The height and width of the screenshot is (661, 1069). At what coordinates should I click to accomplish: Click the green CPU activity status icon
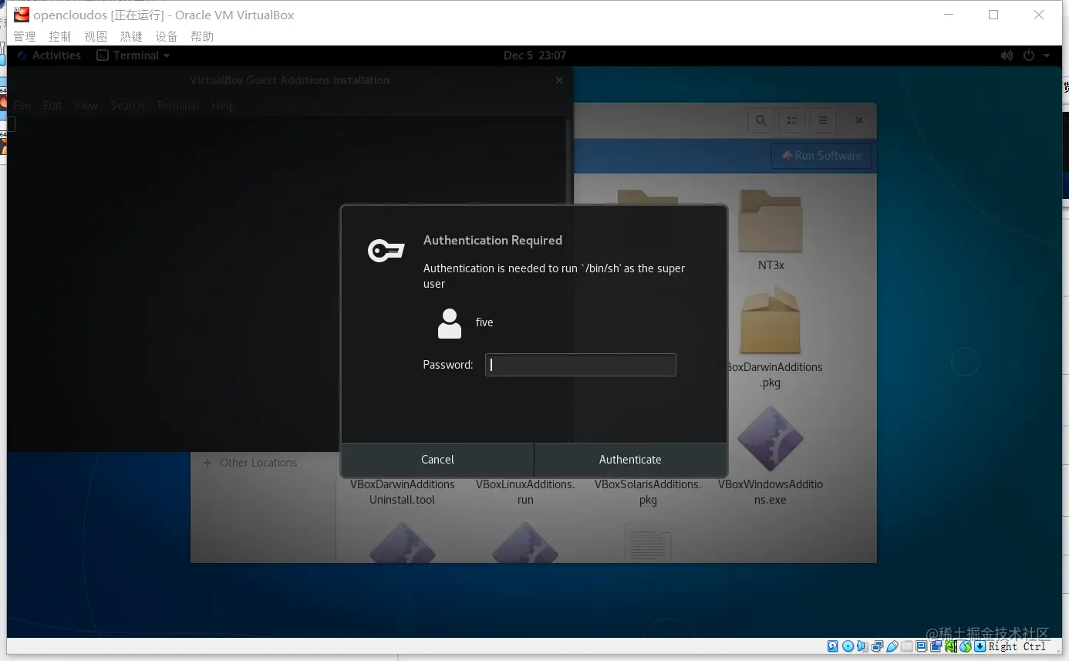pyautogui.click(x=951, y=646)
